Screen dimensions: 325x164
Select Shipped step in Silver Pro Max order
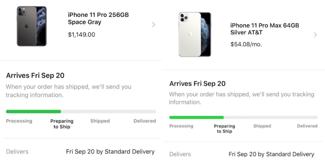[262, 126]
